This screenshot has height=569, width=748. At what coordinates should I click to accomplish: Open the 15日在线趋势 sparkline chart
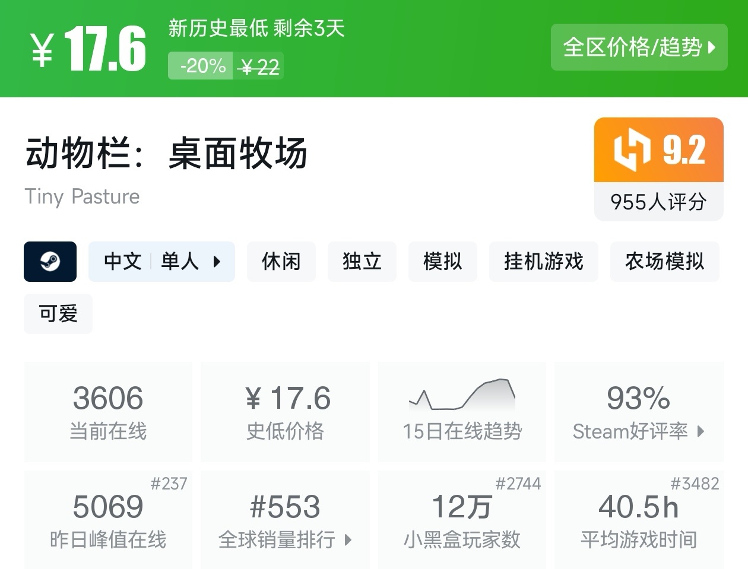click(462, 395)
